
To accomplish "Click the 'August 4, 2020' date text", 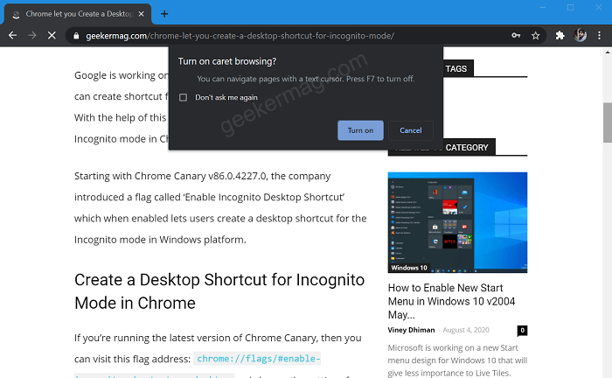I will coord(466,330).
